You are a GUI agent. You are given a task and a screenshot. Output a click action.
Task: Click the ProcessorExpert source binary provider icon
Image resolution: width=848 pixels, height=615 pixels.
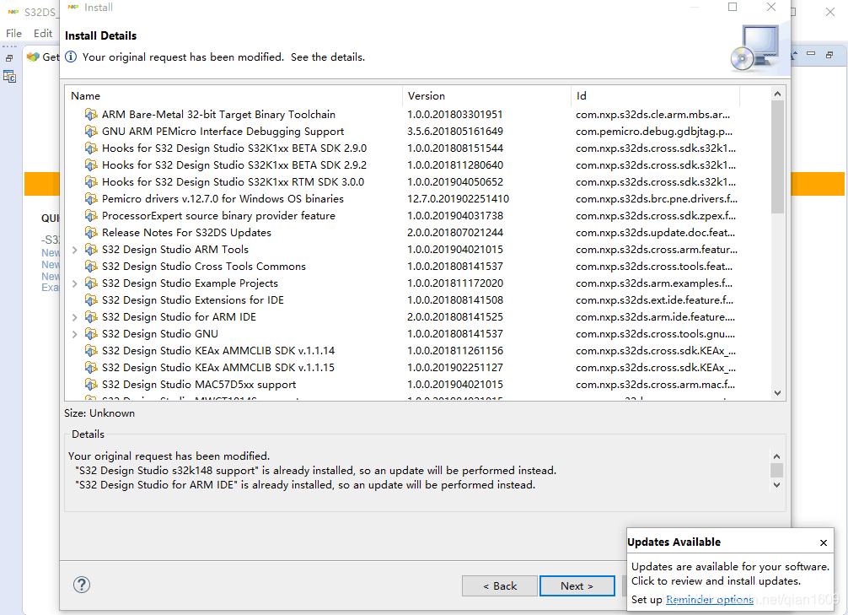coord(91,216)
